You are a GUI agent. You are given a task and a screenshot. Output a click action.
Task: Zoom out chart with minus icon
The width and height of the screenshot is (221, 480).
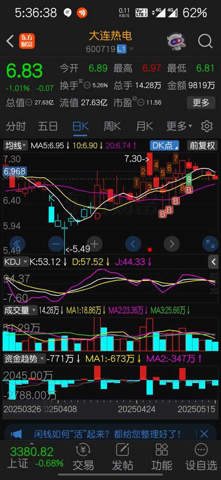(x=56, y=244)
